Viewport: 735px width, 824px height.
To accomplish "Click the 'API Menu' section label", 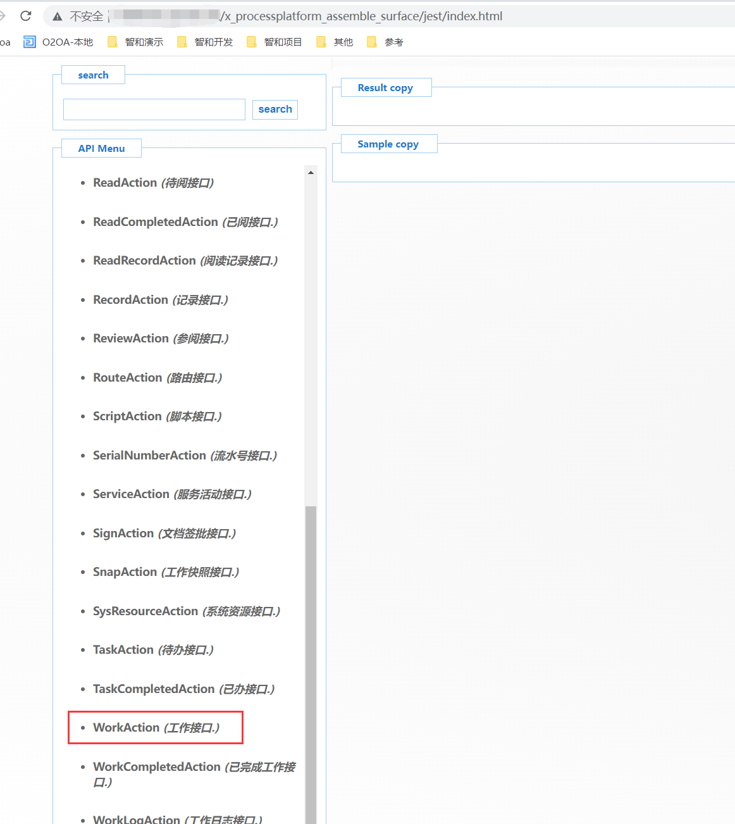I will [102, 149].
